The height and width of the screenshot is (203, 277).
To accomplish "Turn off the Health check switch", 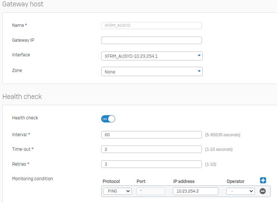I will click(108, 119).
